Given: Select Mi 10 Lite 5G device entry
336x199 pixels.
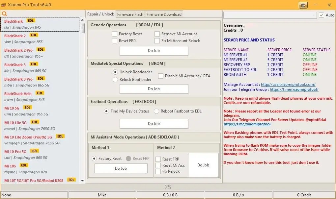Looking at the screenshot, I should tap(40, 126).
